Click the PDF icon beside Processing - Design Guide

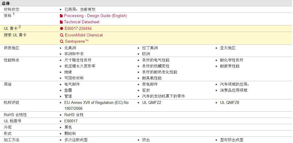pyautogui.click(x=61, y=16)
